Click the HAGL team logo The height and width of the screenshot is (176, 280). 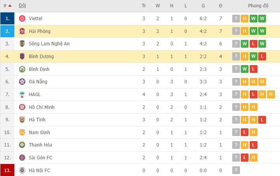(22, 94)
